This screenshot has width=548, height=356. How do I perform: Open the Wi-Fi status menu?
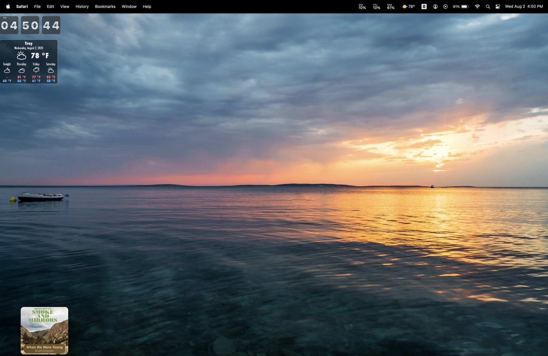click(477, 6)
